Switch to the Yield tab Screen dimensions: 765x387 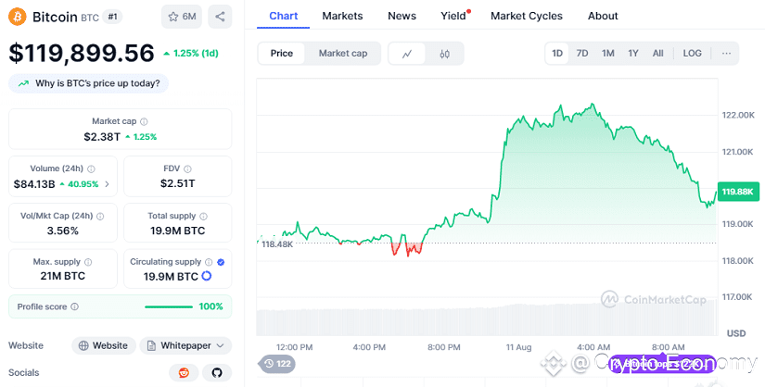[x=453, y=16]
